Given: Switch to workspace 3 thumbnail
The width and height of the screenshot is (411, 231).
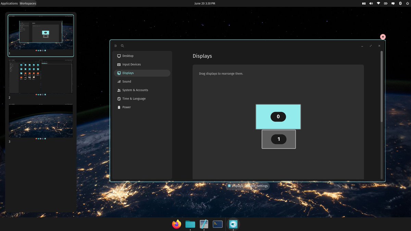Looking at the screenshot, I should click(x=41, y=121).
